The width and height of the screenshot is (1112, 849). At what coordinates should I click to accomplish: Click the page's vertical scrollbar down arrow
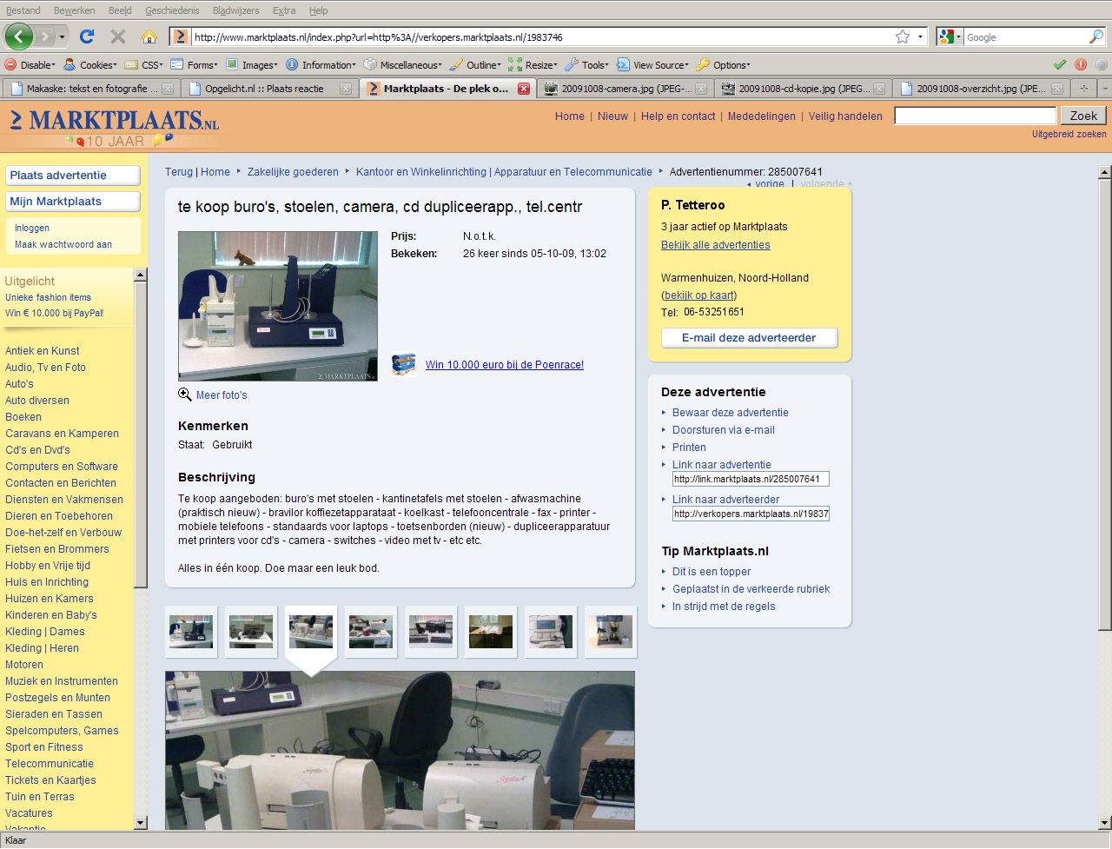(1104, 822)
